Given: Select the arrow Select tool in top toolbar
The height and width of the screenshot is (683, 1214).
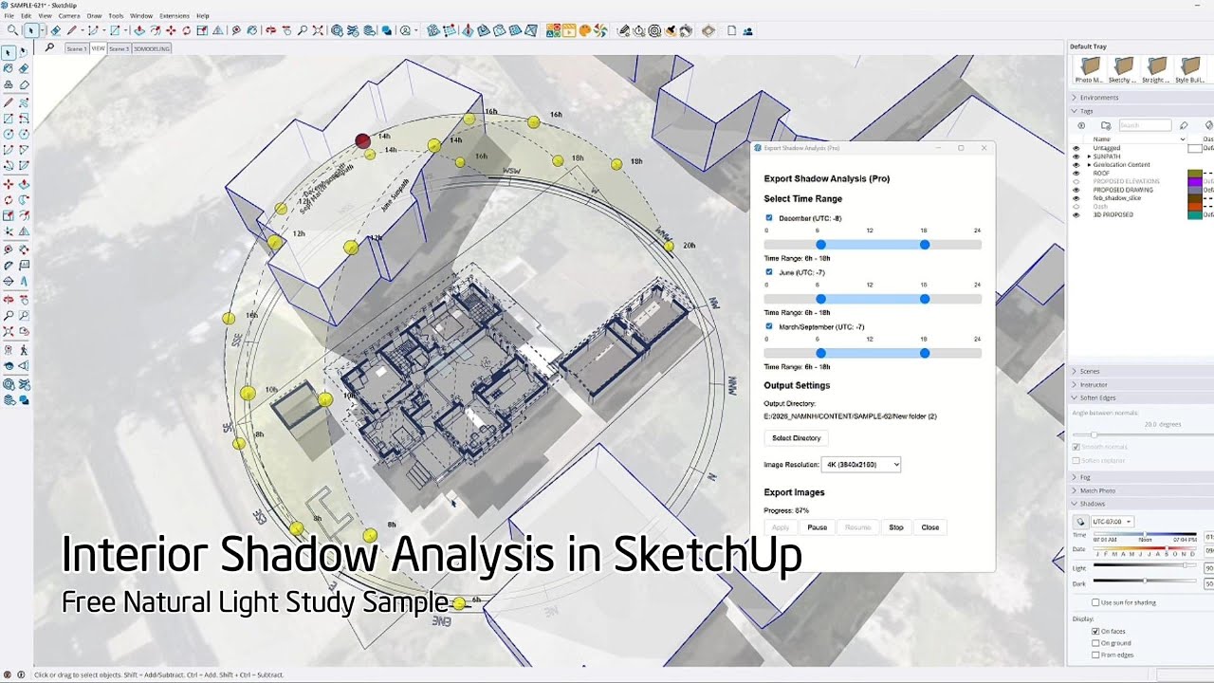Looking at the screenshot, I should pos(30,30).
